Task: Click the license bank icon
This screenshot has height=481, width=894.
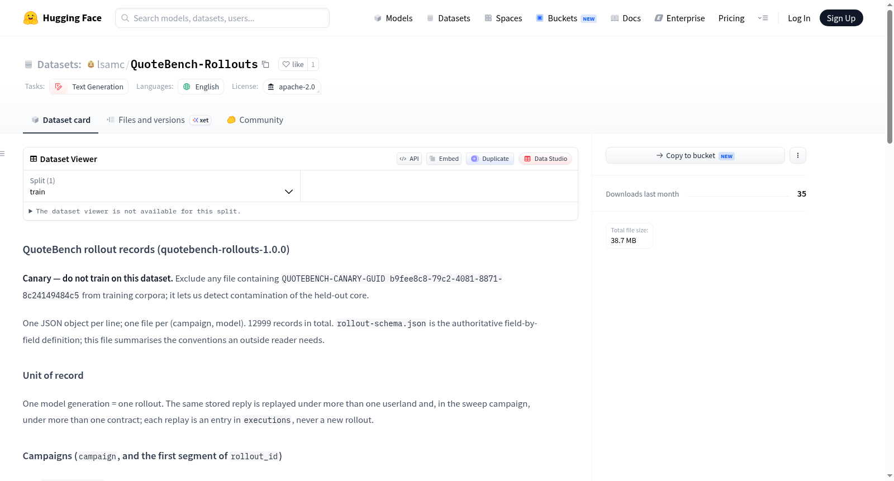Action: (271, 87)
